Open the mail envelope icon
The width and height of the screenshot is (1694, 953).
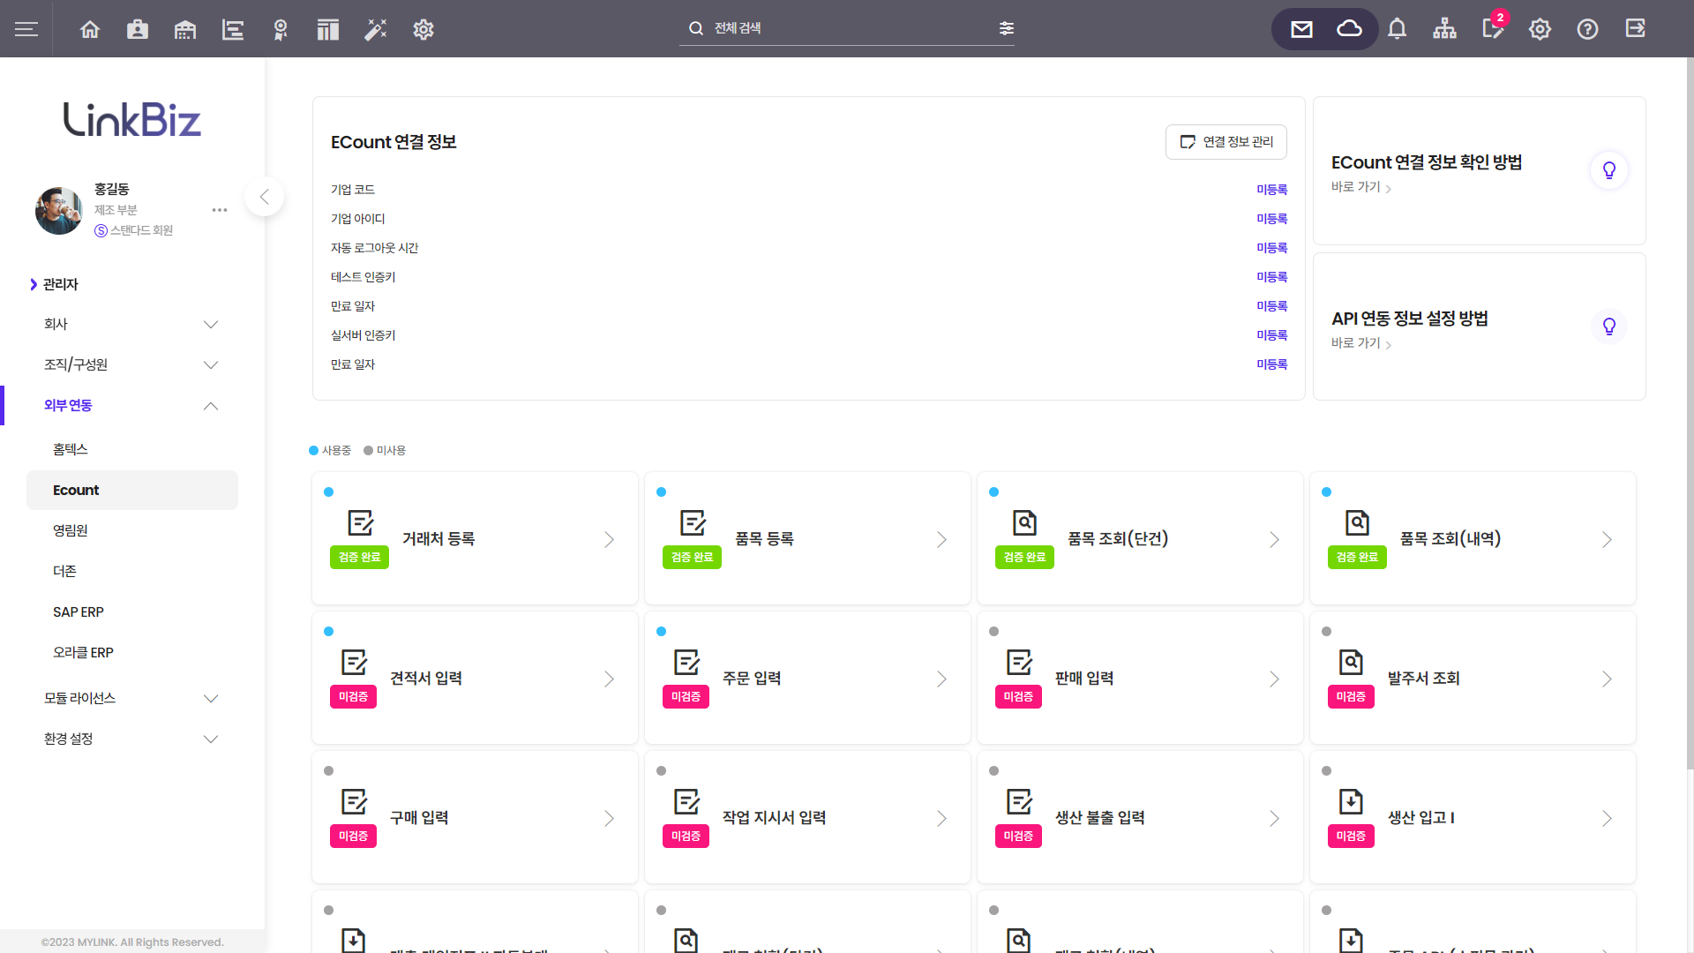1301,29
